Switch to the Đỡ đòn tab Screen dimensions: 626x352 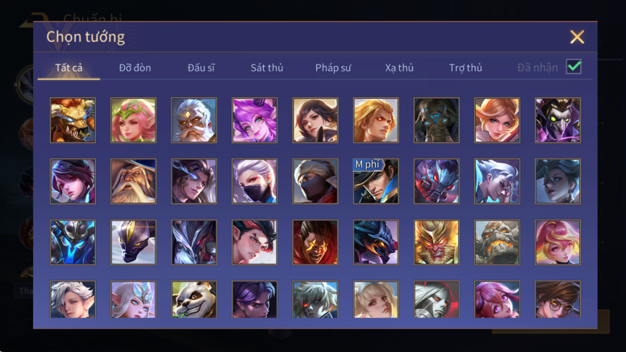[x=135, y=68]
